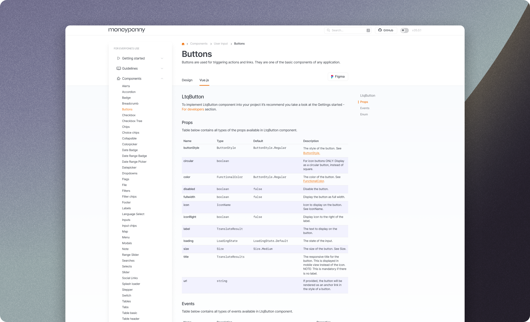This screenshot has width=530, height=322.
Task: Click the magnifier icon in the search bar
Action: tap(328, 30)
